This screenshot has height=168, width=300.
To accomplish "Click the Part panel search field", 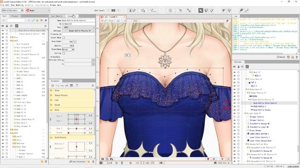I will (16, 21).
